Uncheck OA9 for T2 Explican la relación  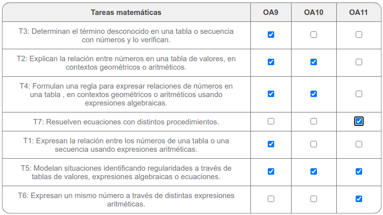coord(271,62)
